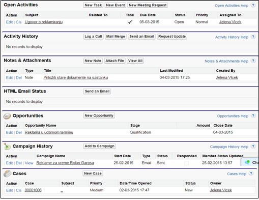Screen dimensions: 259x200
Task: Click the Cases section briefcase icon
Action: click(x=7, y=174)
